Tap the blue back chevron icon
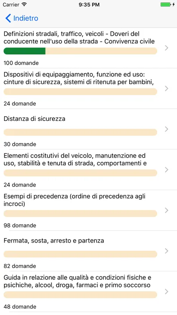The image size is (177, 315). pos(8,18)
